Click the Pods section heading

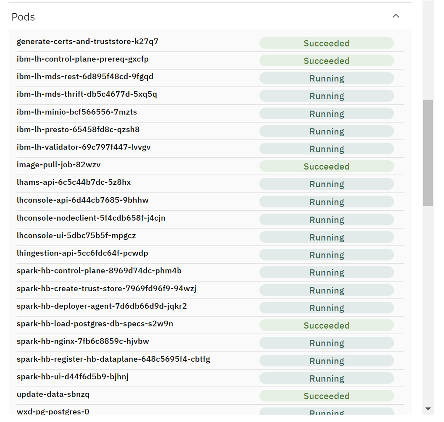click(x=23, y=17)
